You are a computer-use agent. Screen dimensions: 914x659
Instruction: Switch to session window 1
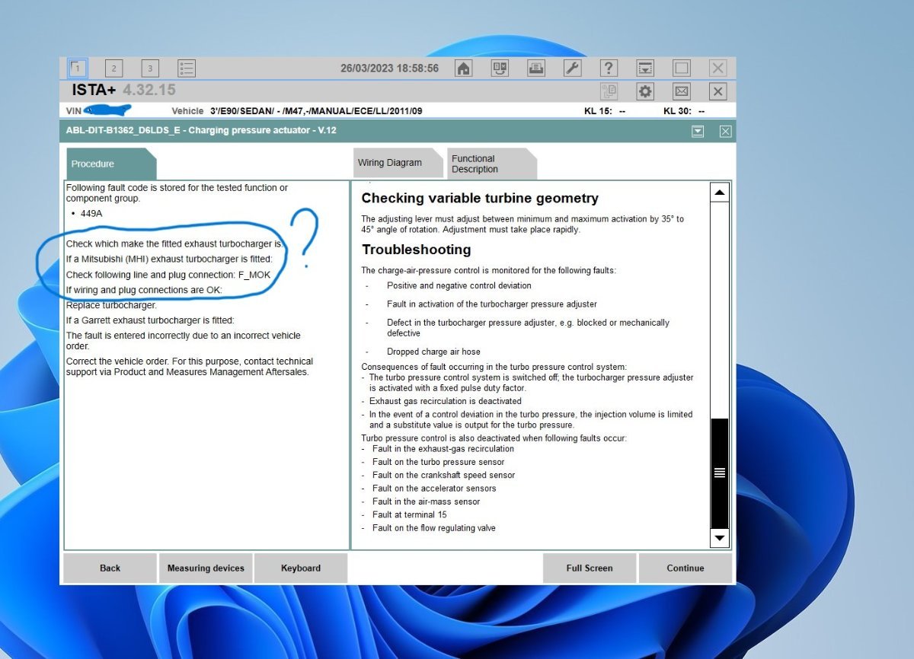[x=77, y=68]
